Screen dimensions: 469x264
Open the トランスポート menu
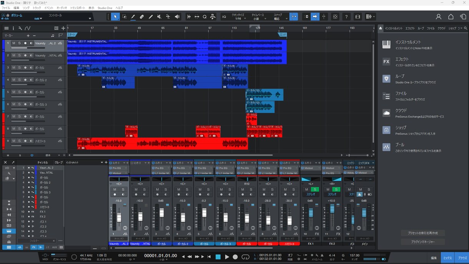pos(78,8)
